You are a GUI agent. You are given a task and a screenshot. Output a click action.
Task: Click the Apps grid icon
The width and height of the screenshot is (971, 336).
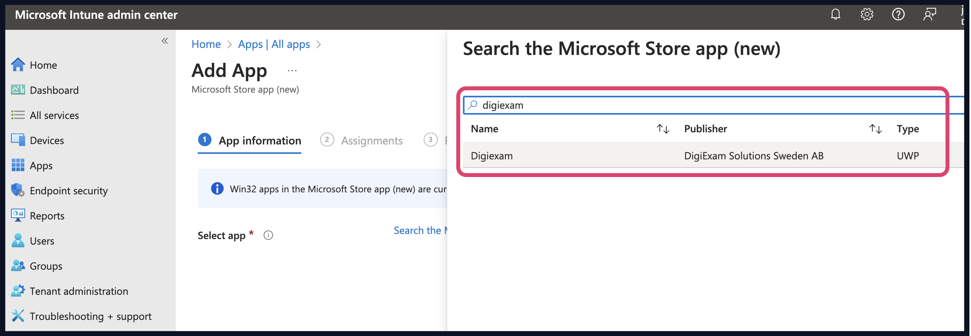coord(18,165)
